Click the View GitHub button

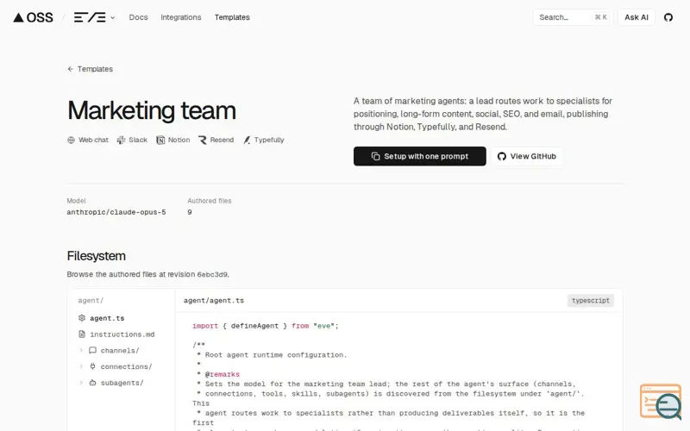[527, 156]
